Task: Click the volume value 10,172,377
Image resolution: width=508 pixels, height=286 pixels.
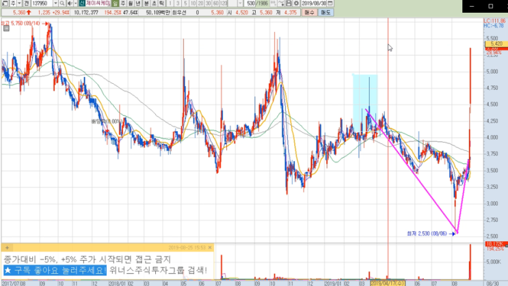Action: point(86,12)
